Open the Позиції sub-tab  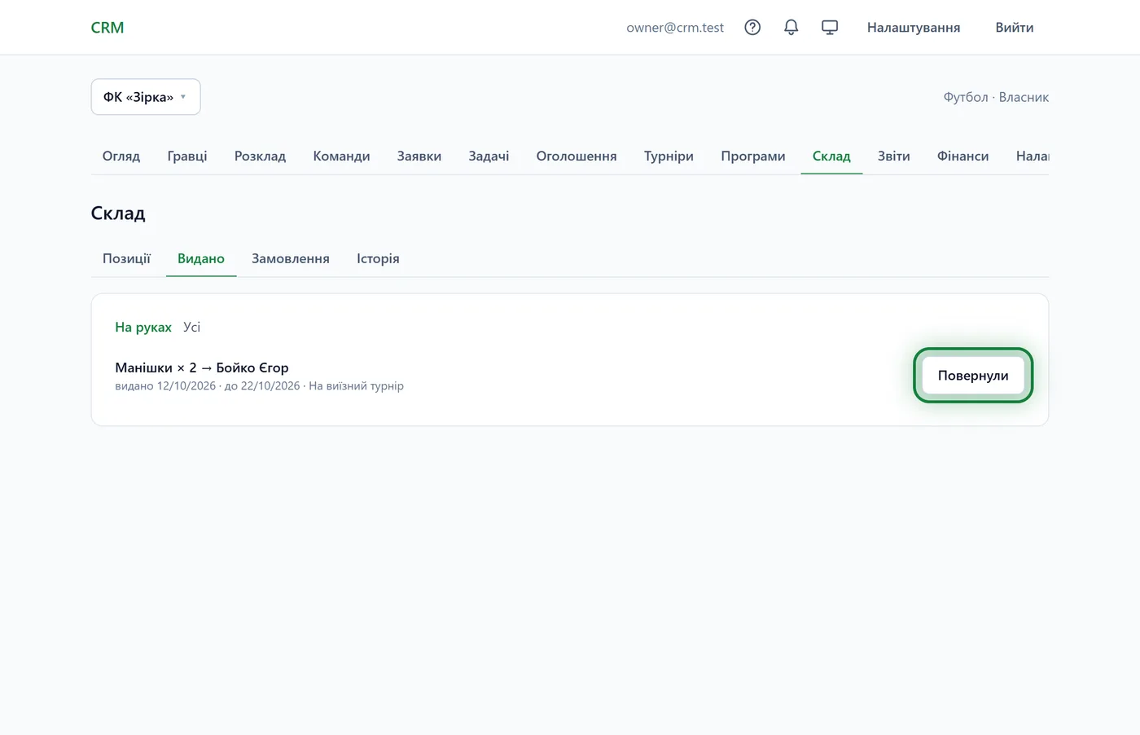[126, 258]
